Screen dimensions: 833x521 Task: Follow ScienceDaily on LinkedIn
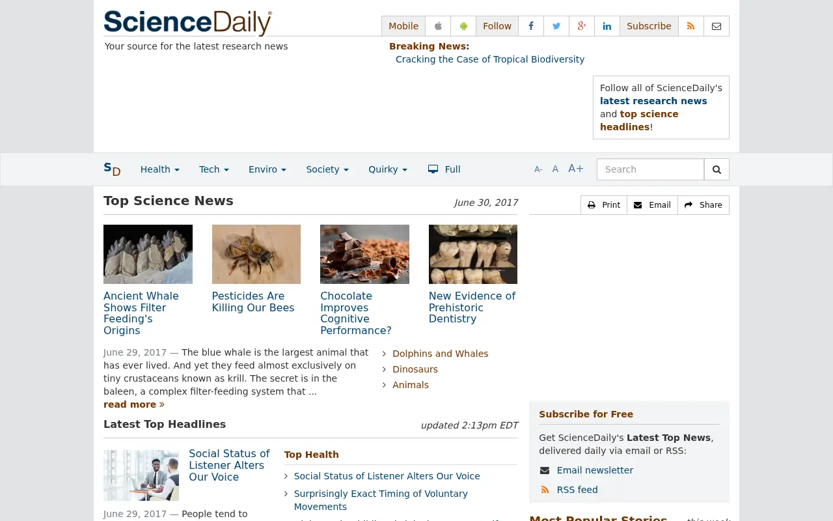coord(607,26)
